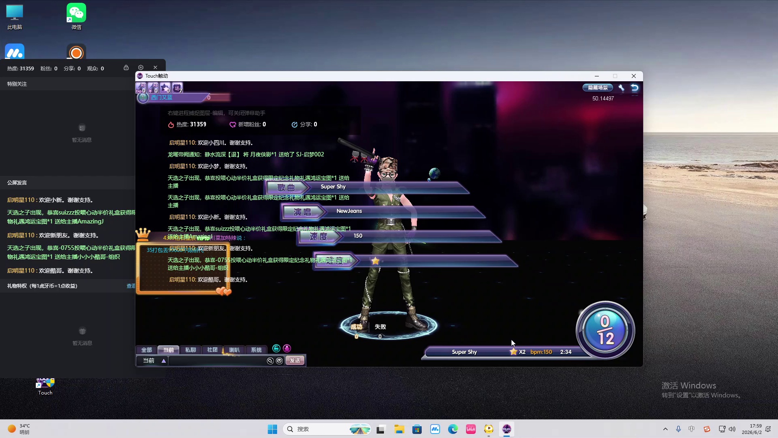The image size is (778, 438).
Task: Open streaming panel settings target icon
Action: pyautogui.click(x=141, y=67)
